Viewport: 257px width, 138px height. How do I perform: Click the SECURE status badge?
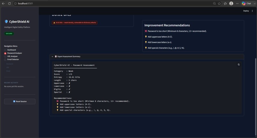(x=9, y=34)
